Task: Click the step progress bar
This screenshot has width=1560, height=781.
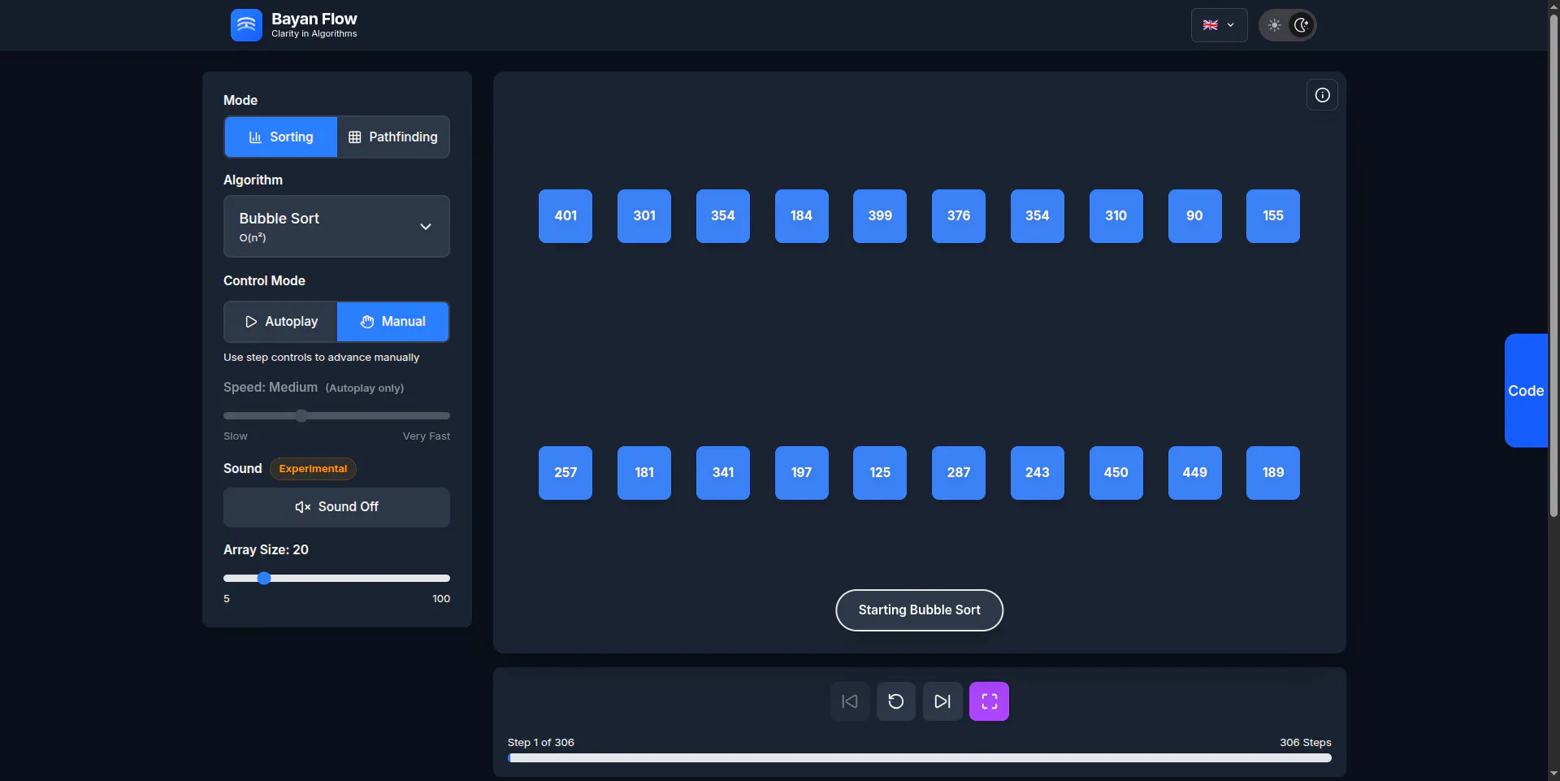Action: [x=920, y=758]
